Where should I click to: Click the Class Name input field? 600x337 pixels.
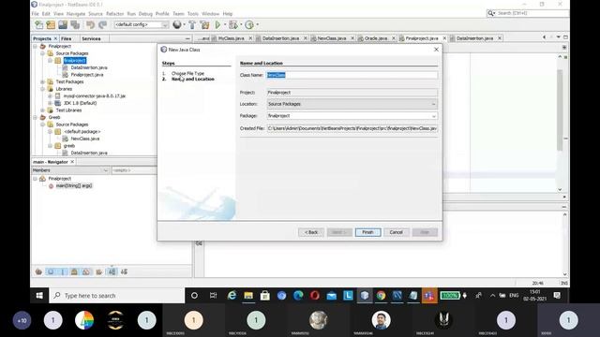(x=352, y=75)
